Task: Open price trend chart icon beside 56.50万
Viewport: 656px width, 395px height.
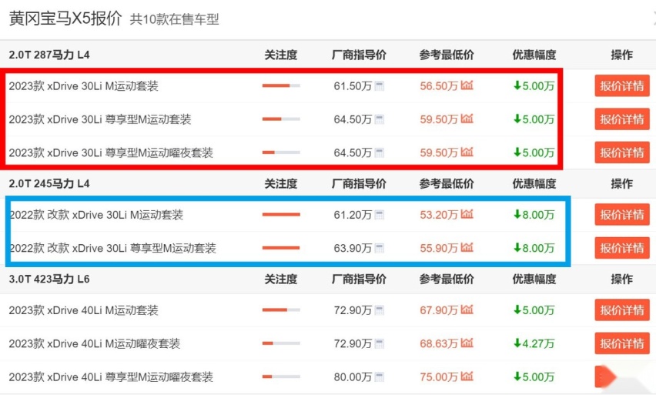Action: coord(467,85)
